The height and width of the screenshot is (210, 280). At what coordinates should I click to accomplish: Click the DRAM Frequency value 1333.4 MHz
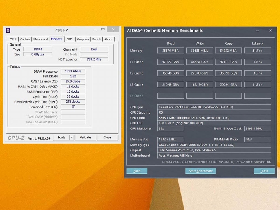[73, 71]
